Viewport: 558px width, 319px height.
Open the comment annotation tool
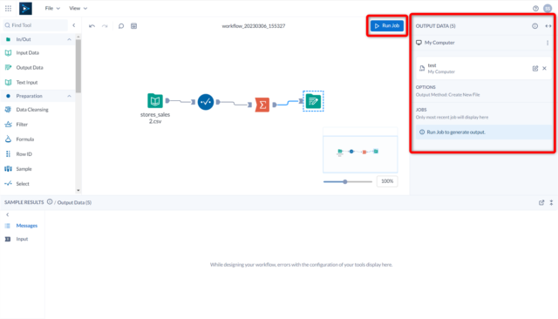(x=121, y=26)
